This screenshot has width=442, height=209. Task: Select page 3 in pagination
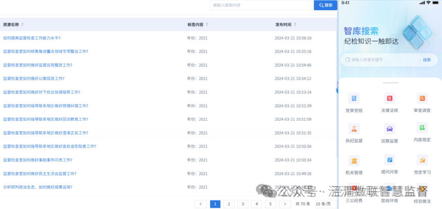243,204
